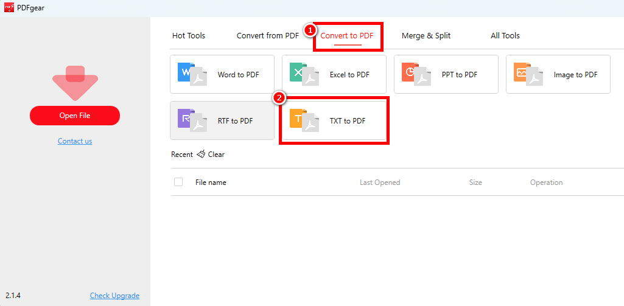This screenshot has width=624, height=306.
Task: Click the red download arrow graphic
Action: point(75,83)
